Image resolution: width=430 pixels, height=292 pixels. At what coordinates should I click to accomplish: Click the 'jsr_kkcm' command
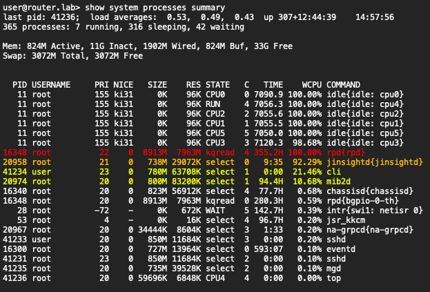pos(346,220)
